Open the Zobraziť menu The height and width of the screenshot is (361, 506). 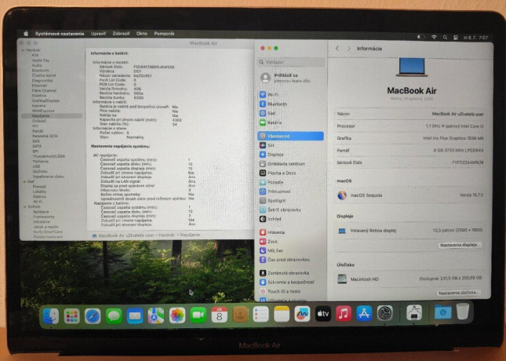click(x=121, y=34)
